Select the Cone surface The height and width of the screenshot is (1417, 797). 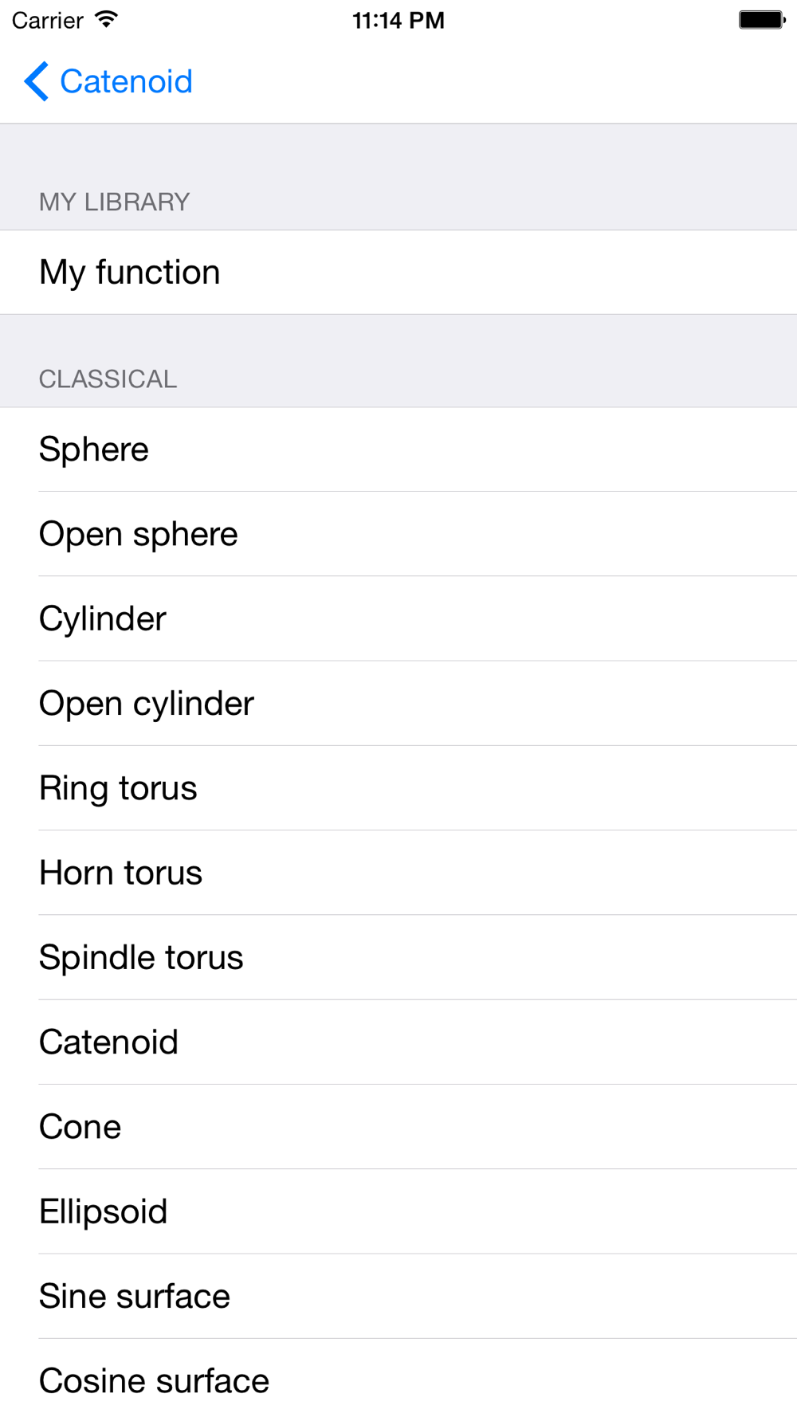pos(398,1127)
